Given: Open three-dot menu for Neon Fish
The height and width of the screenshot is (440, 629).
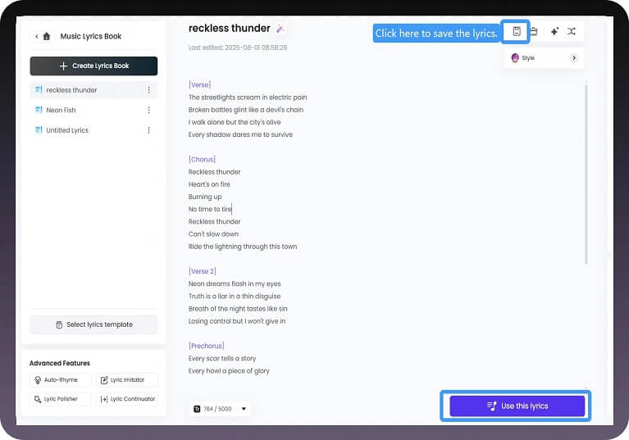Looking at the screenshot, I should (x=148, y=110).
